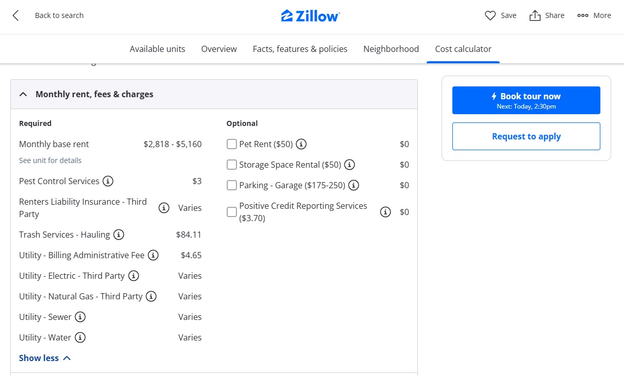The height and width of the screenshot is (376, 624).
Task: Check the Storage Space Rental option
Action: pos(232,165)
